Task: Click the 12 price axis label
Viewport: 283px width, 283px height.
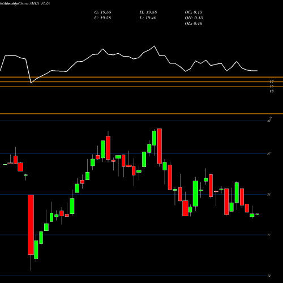Action: click(x=269, y=276)
